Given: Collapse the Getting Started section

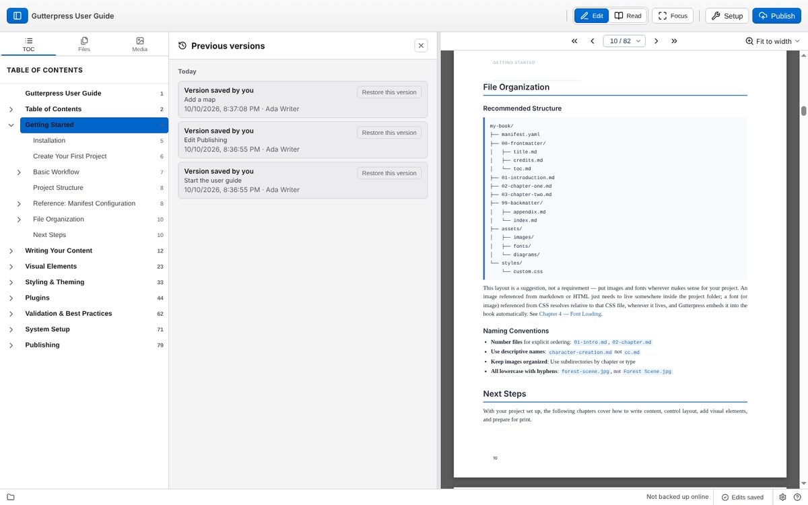Looking at the screenshot, I should click(11, 125).
